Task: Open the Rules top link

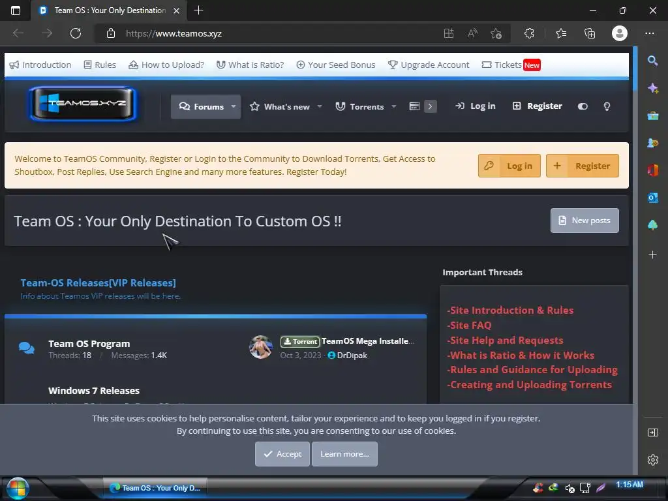Action: [100, 65]
